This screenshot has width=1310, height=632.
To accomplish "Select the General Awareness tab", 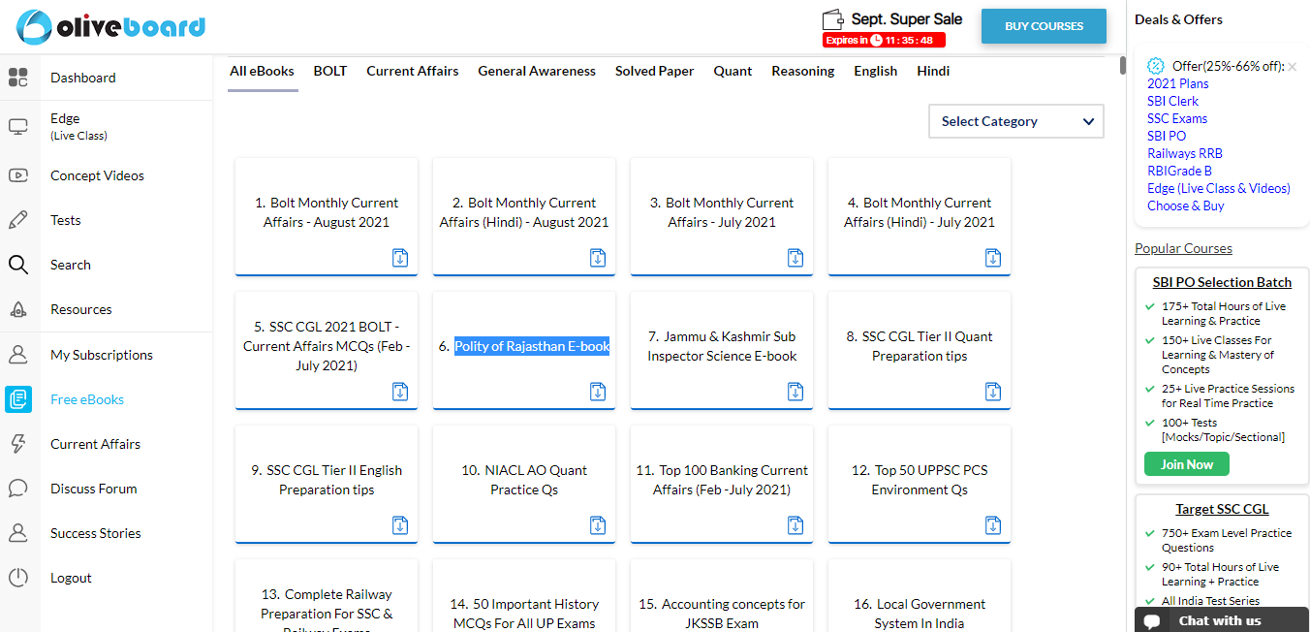I will [537, 71].
